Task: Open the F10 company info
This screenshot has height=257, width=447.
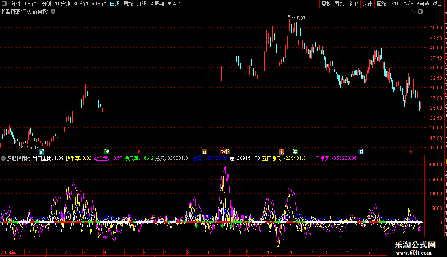Action: click(395, 4)
